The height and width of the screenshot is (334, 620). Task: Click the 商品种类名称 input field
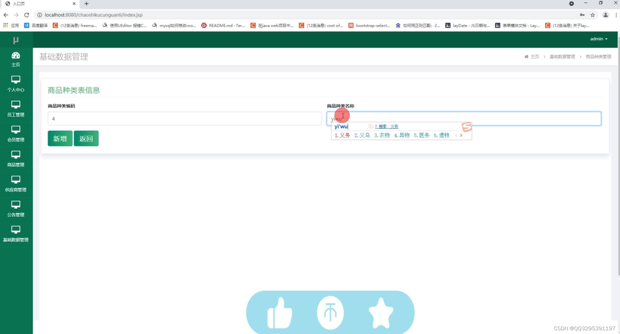click(464, 119)
